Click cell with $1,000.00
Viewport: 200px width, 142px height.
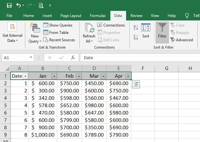pyautogui.click(x=43, y=135)
